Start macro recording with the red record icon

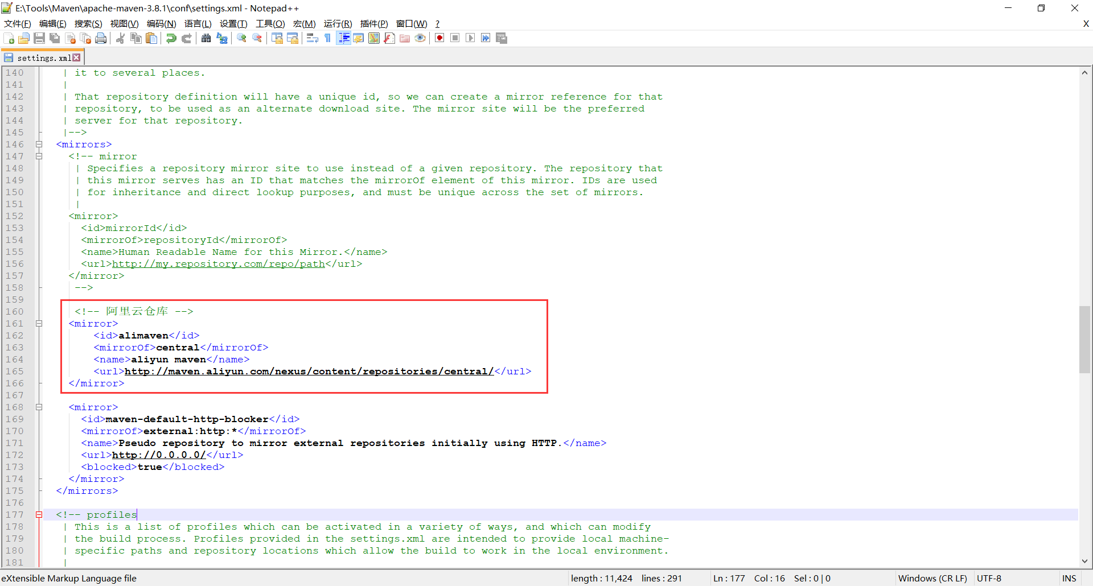click(439, 38)
